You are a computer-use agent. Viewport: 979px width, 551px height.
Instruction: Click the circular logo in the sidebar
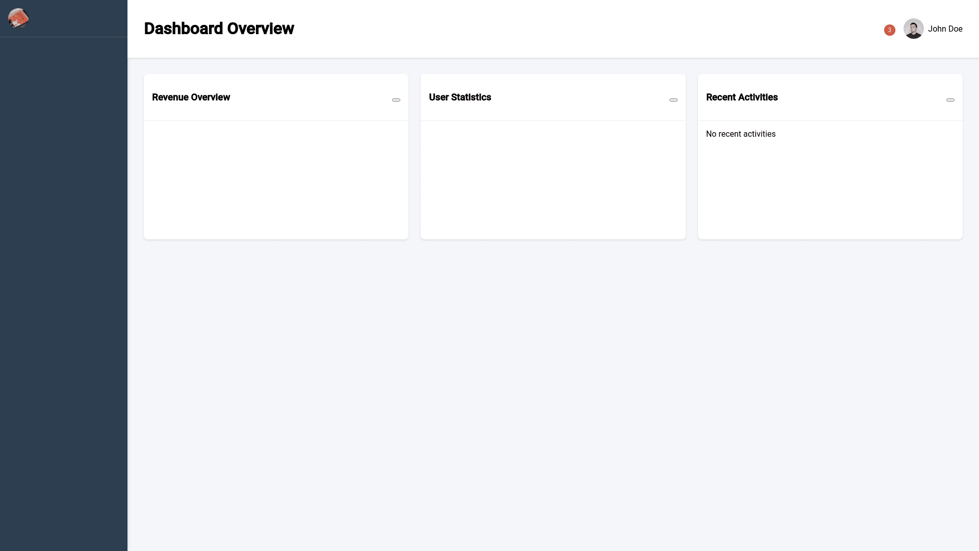pos(18,18)
